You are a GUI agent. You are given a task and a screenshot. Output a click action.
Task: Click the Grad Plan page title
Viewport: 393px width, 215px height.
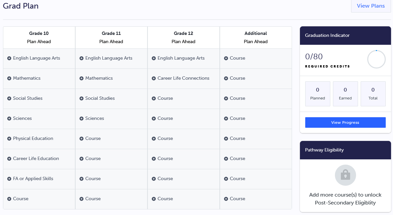pos(21,6)
